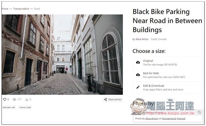
Task: Click the pencil Edit & Download icon
Action: pyautogui.click(x=138, y=87)
